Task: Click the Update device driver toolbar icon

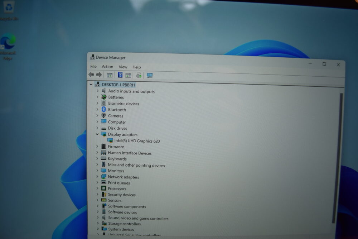Action: pos(139,75)
